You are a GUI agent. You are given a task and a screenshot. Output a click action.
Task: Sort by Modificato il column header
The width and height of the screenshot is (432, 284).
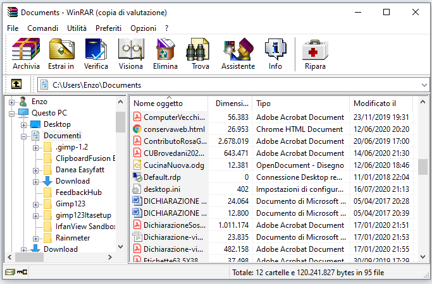(381, 104)
